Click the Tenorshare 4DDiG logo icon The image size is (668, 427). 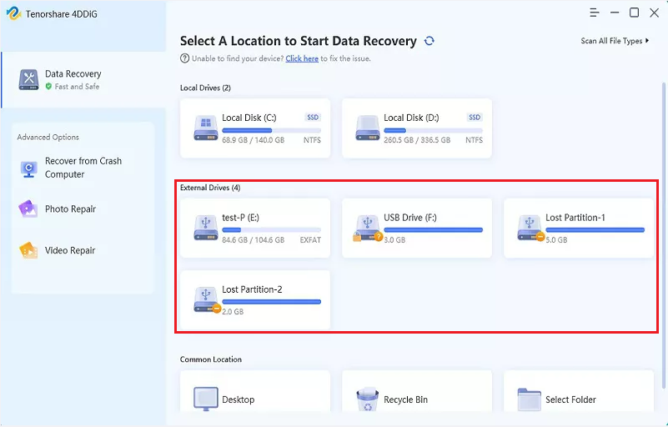[14, 14]
